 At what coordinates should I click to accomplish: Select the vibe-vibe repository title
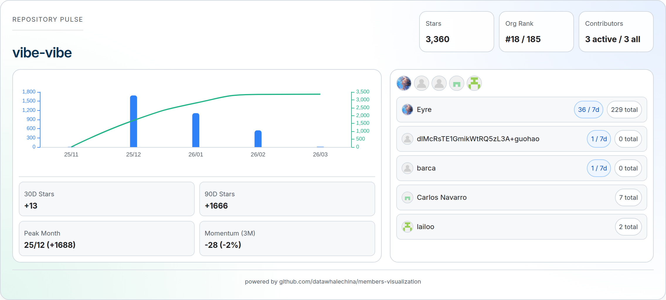pos(42,53)
